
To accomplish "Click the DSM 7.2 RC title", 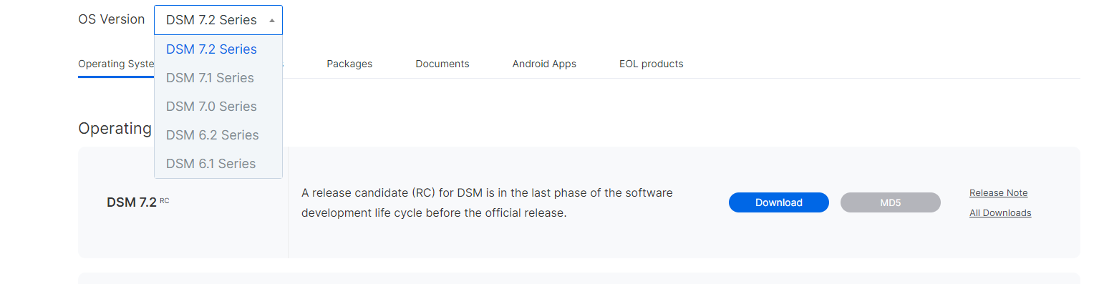I will [138, 202].
